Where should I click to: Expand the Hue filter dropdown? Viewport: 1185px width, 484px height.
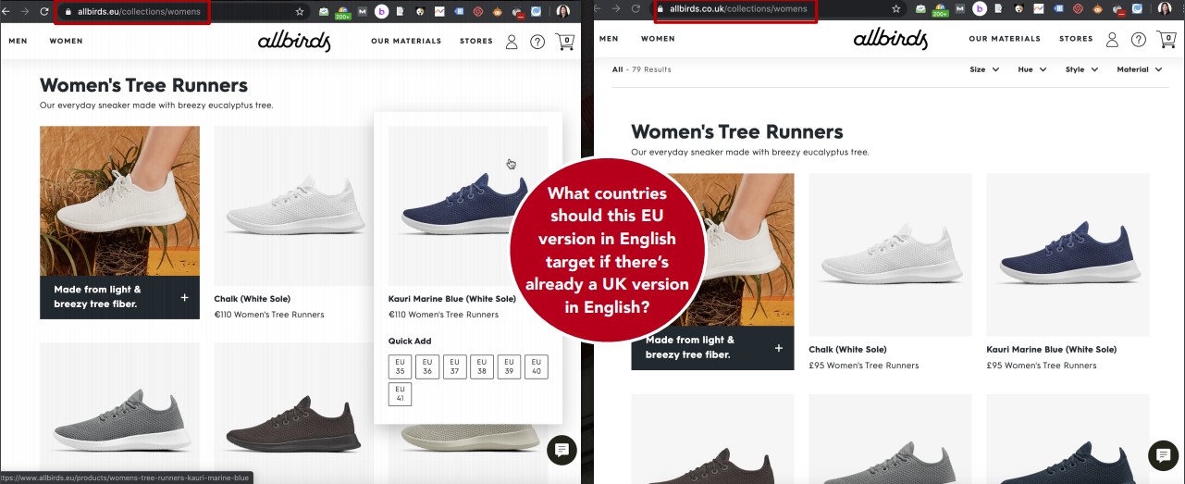1031,69
